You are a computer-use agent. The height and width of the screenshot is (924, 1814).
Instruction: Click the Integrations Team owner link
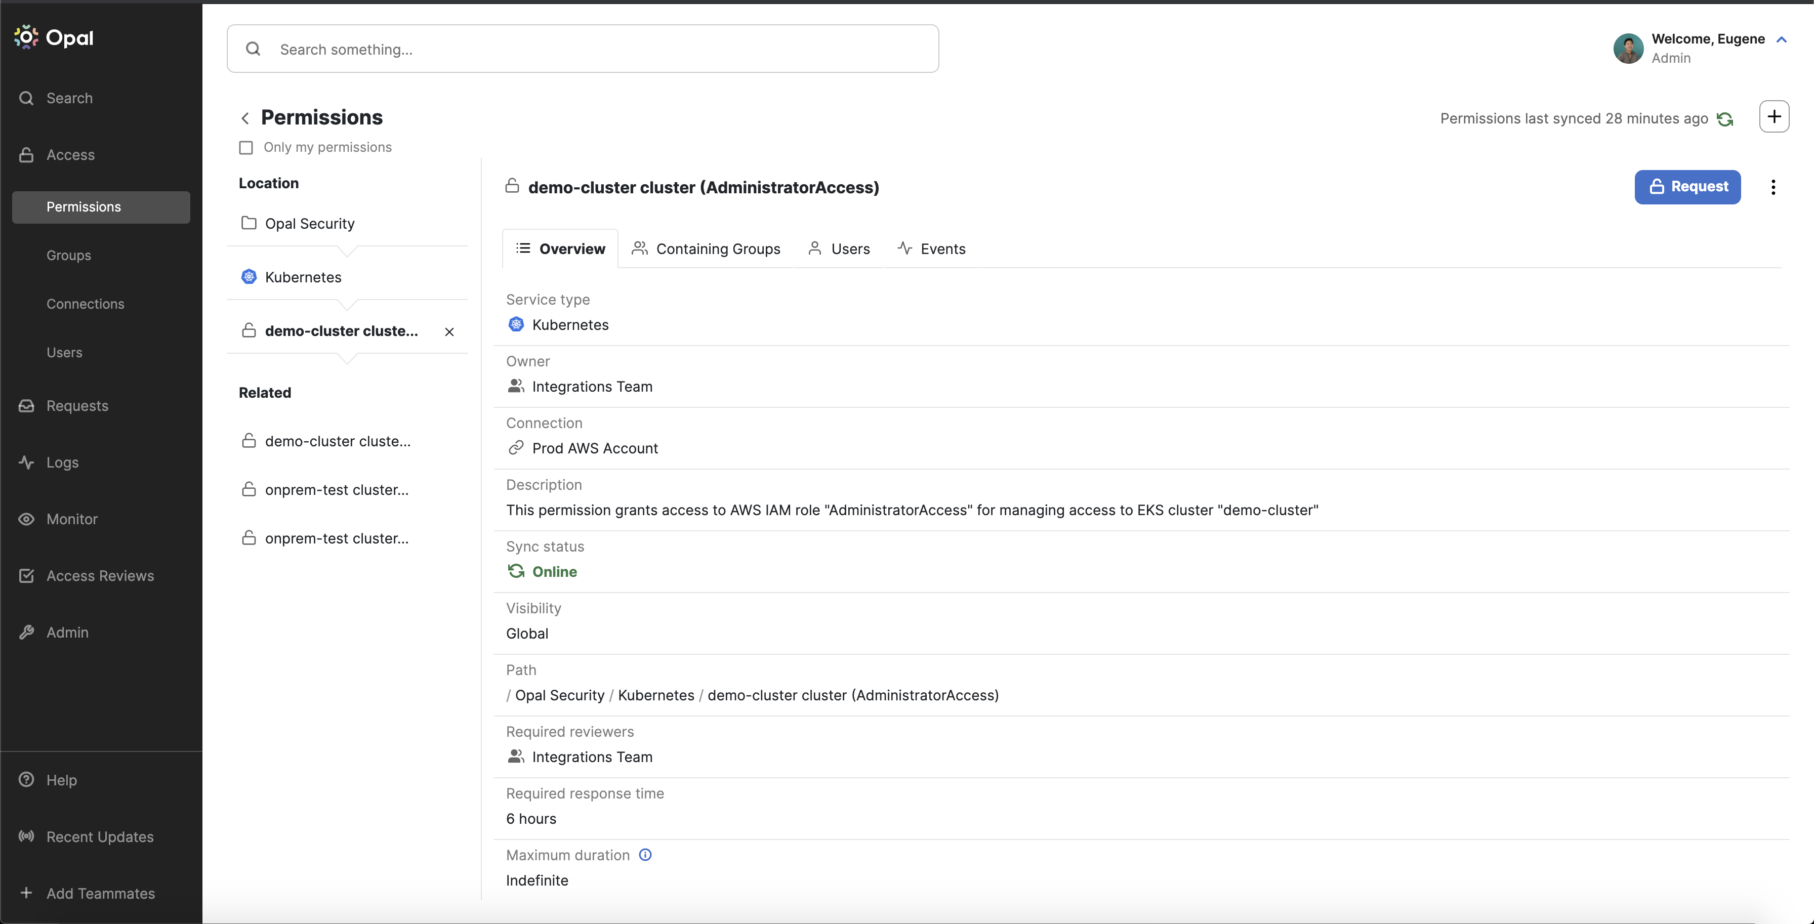click(x=592, y=387)
